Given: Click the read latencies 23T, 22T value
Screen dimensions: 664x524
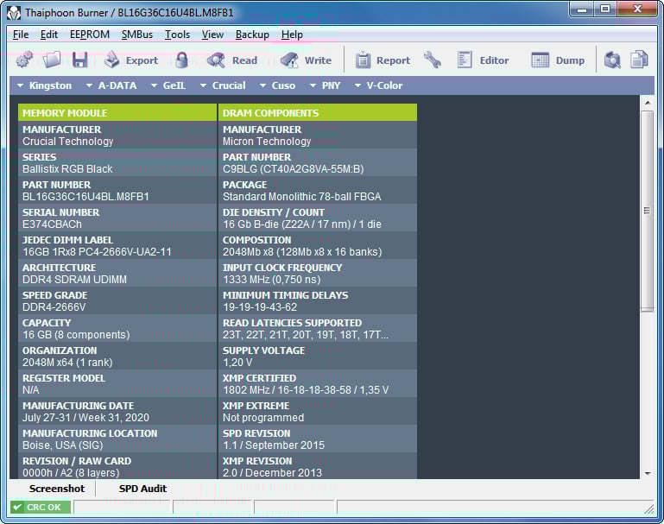Looking at the screenshot, I should pyautogui.click(x=306, y=335).
